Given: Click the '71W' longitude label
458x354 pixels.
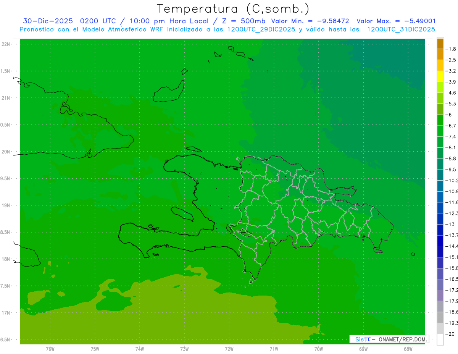Looking at the screenshot, I should [x=274, y=349].
